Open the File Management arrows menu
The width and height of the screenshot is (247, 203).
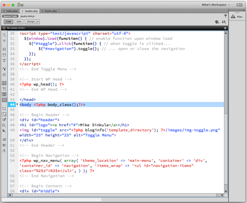[224, 22]
